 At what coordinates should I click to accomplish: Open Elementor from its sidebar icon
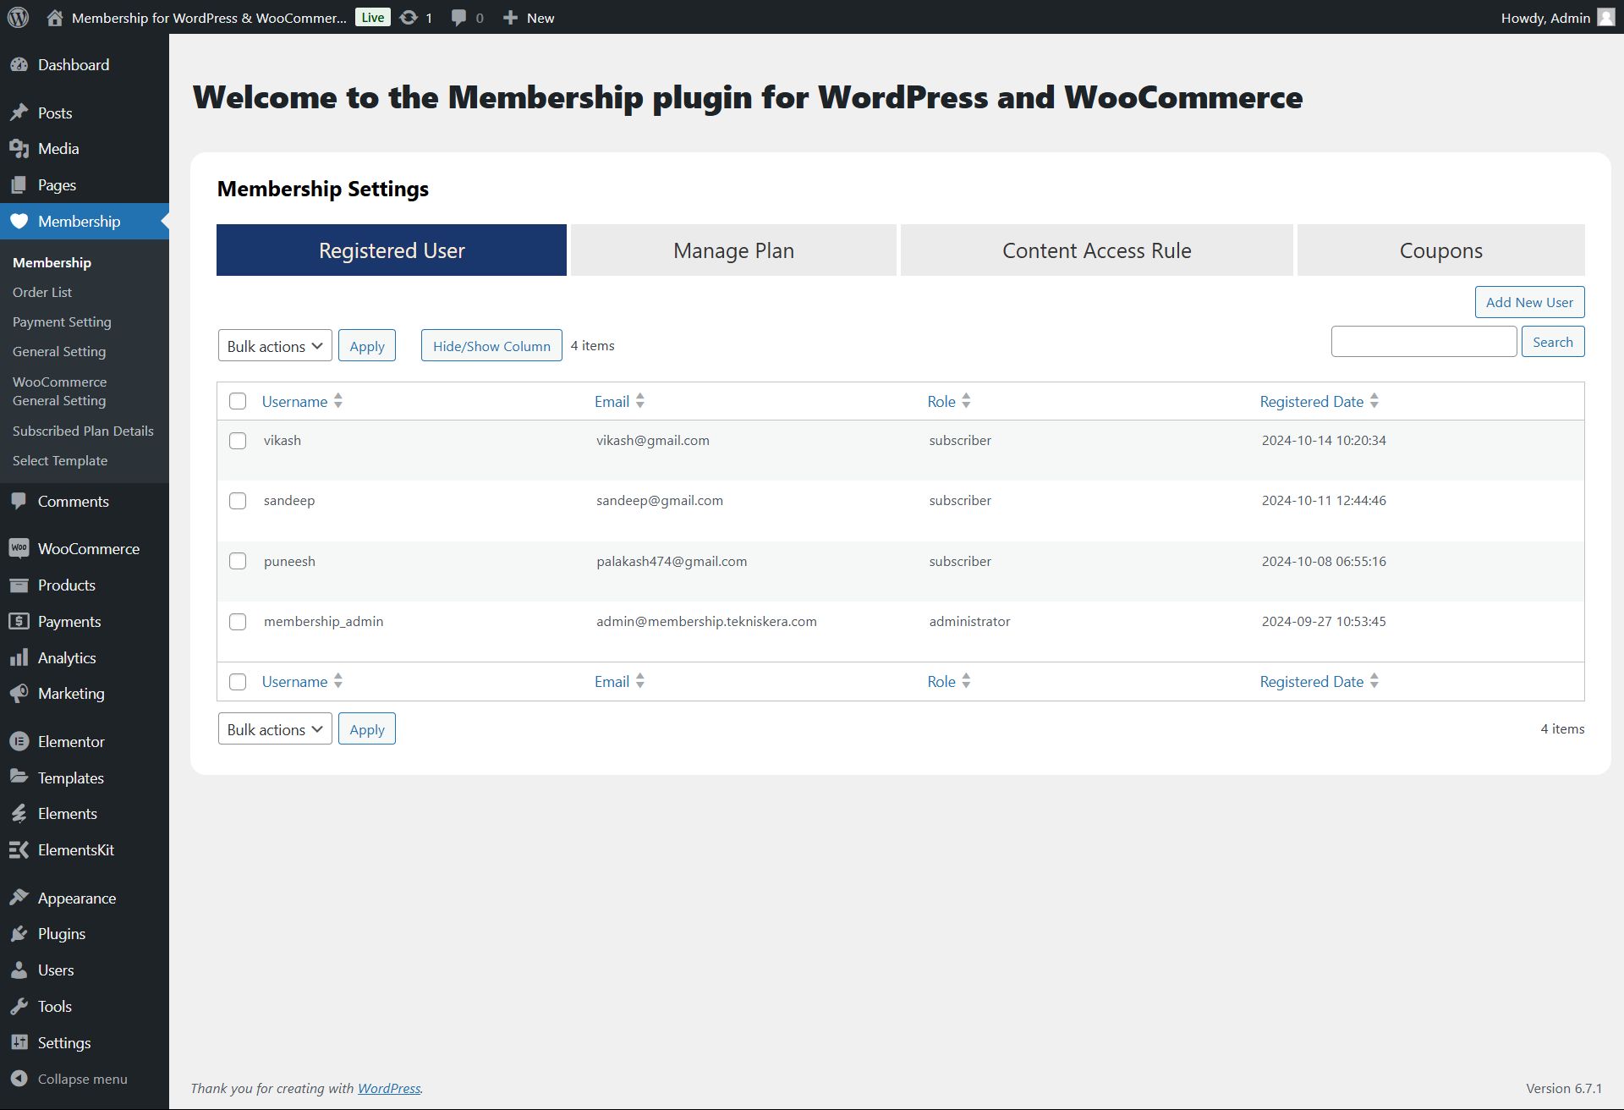[x=19, y=741]
